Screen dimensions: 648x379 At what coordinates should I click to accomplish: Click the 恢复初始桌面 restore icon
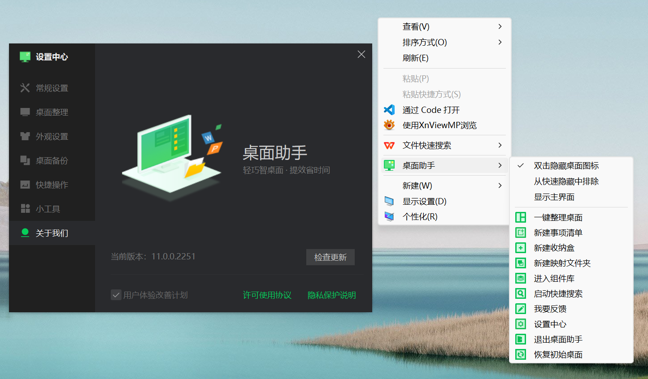521,355
